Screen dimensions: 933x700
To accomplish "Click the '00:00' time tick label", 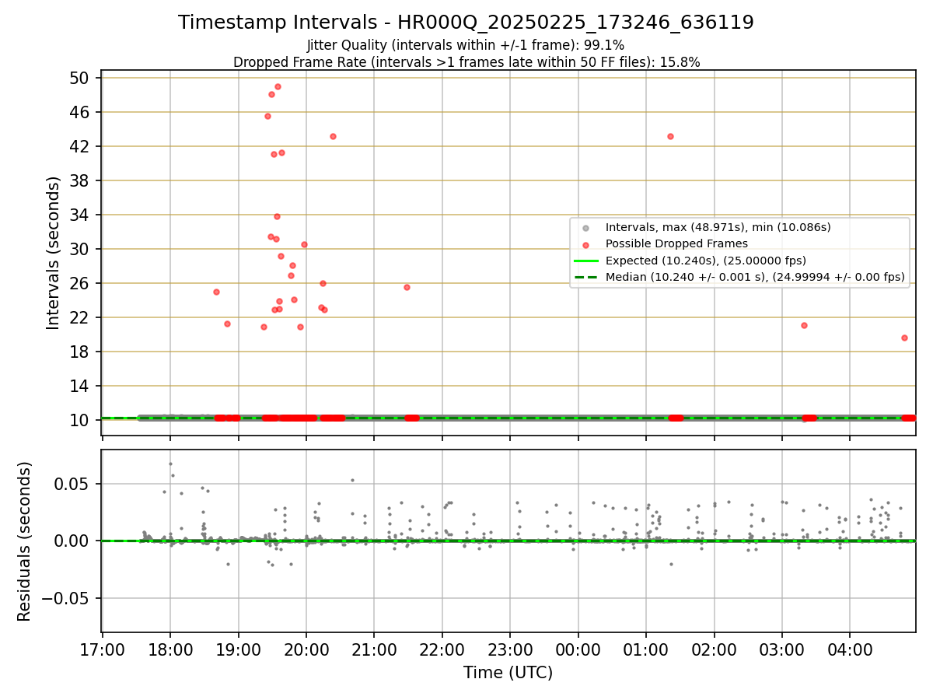I will point(578,649).
